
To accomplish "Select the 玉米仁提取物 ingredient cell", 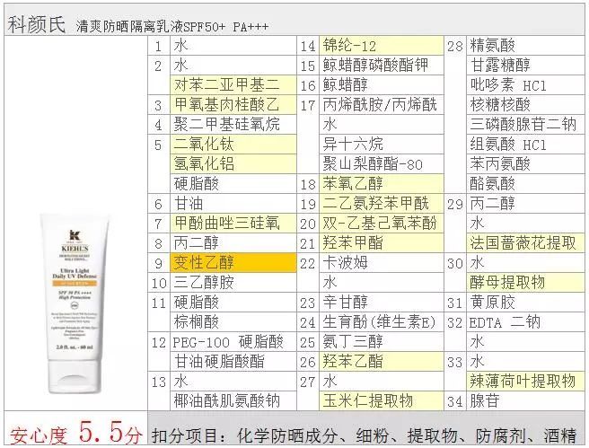I will pos(382,400).
